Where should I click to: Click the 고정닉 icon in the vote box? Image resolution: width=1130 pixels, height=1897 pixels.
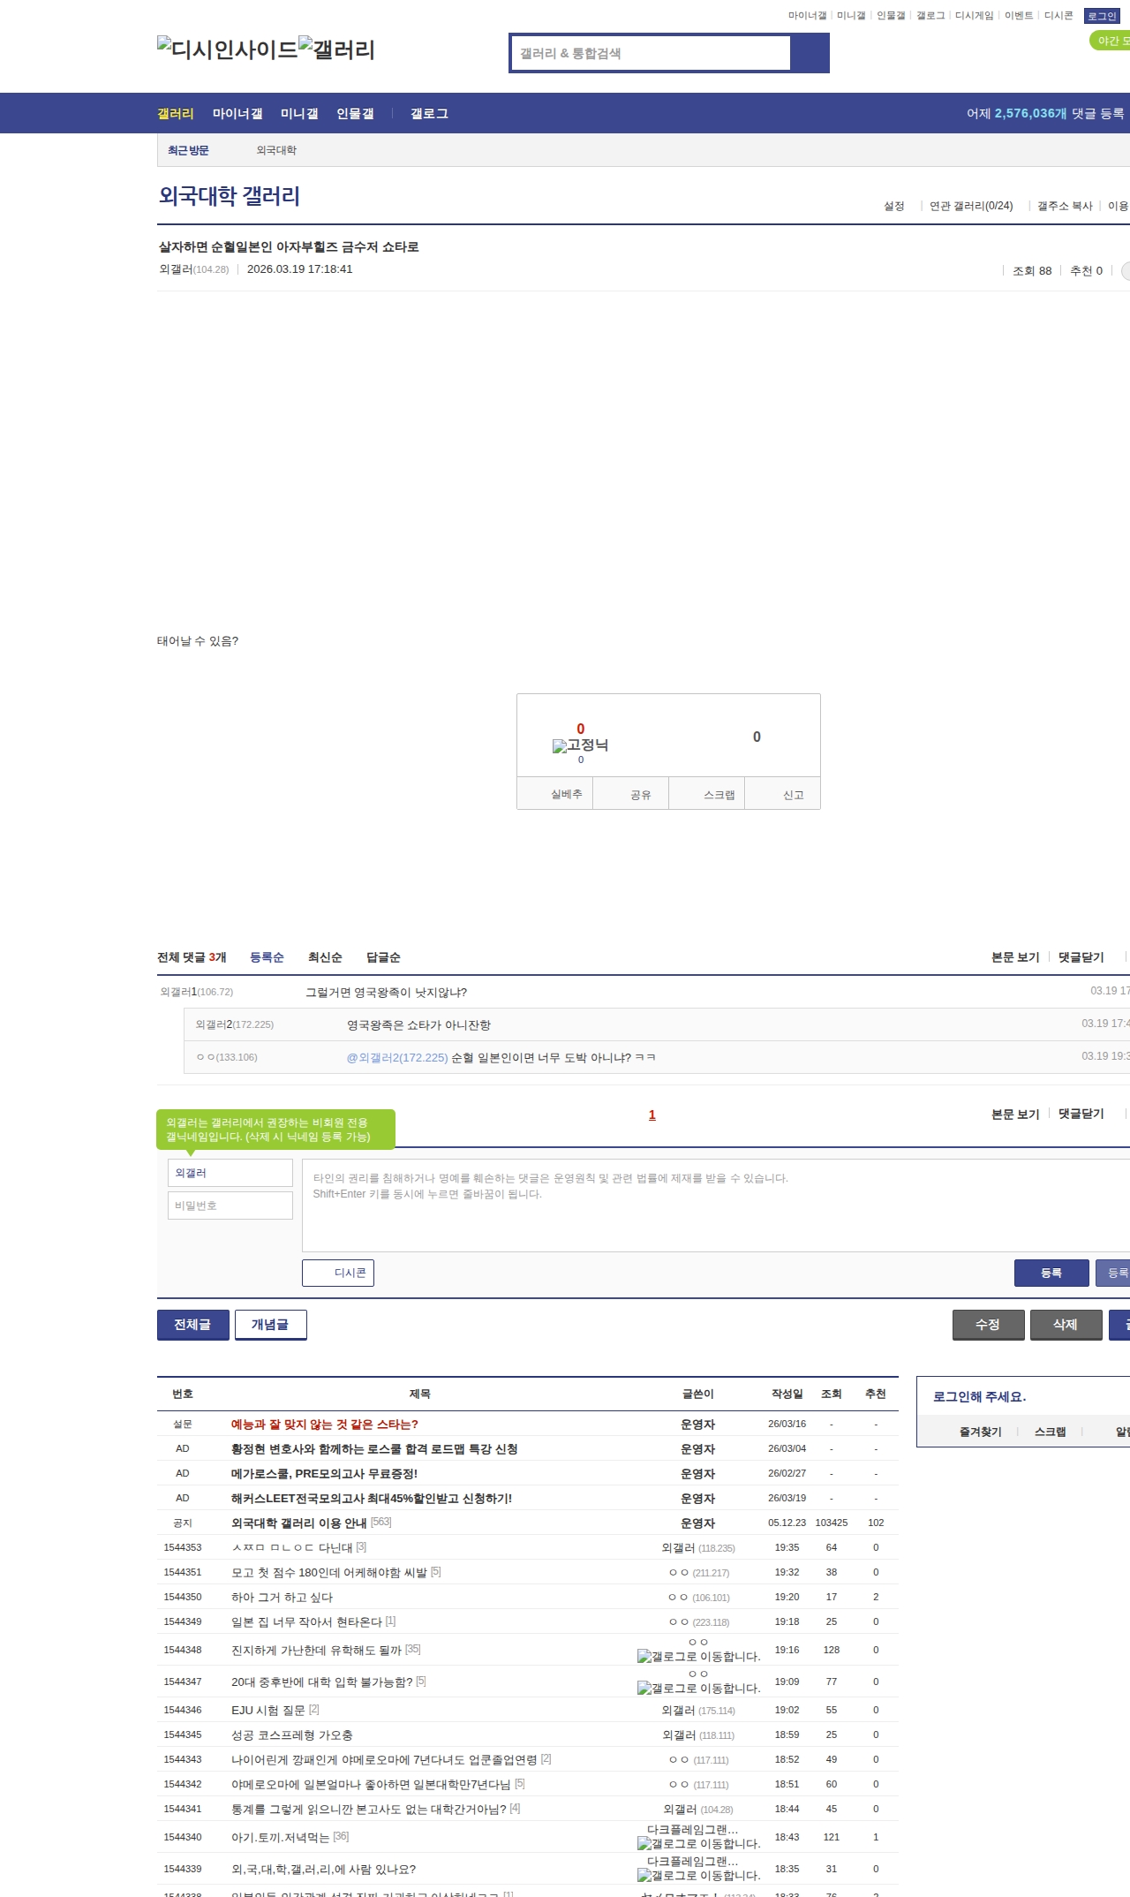tap(580, 745)
